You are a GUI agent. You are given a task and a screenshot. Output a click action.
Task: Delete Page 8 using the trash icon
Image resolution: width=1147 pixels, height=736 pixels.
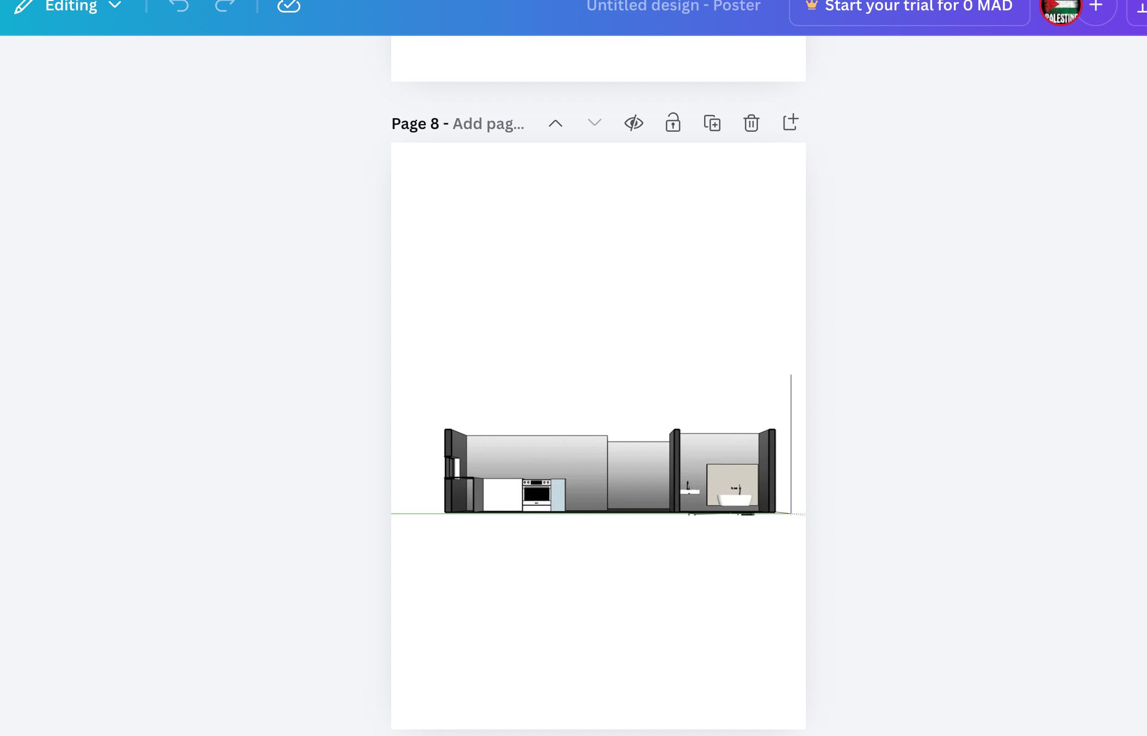[x=751, y=123]
